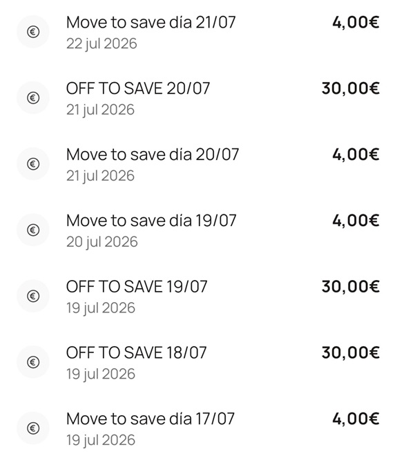Click the 20 jul 2026 date label
The image size is (397, 460).
[102, 242]
